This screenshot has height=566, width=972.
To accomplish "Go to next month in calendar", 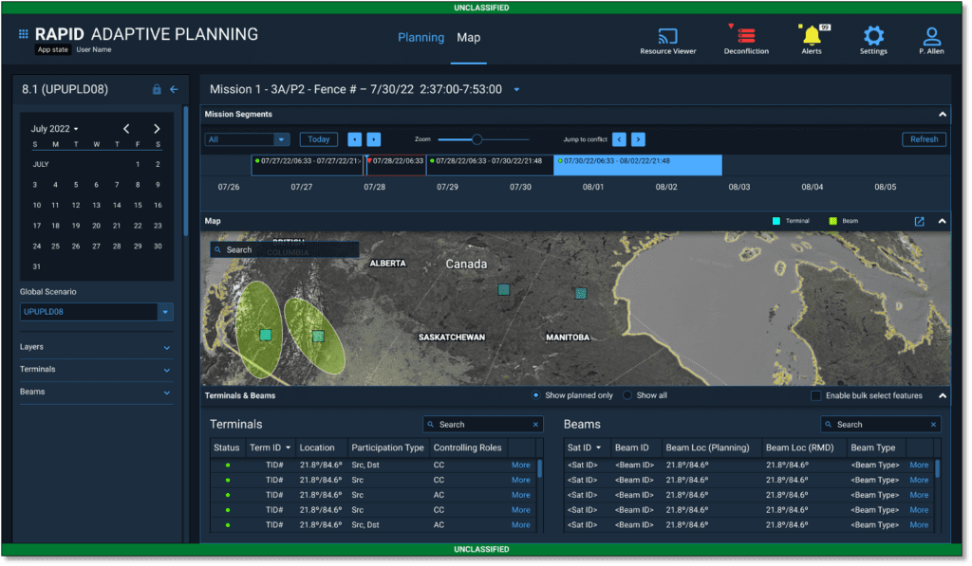I will [157, 129].
